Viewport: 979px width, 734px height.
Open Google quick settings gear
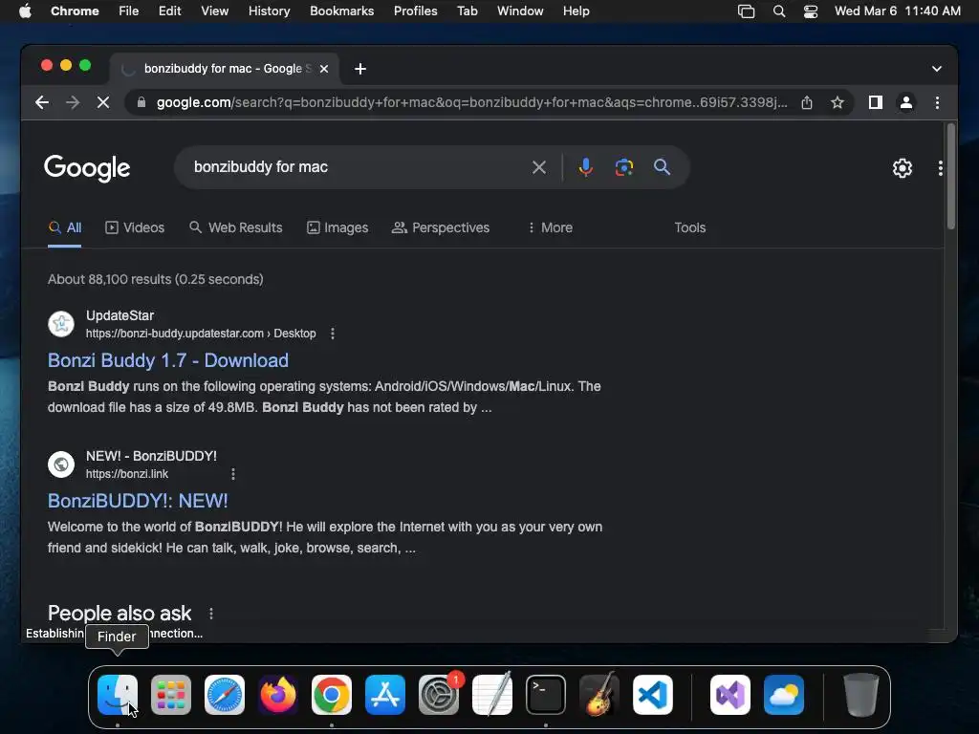coord(903,168)
